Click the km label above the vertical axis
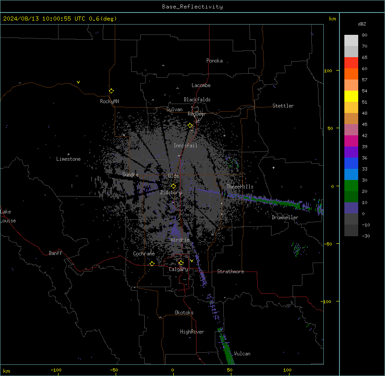The height and width of the screenshot is (376, 385). [332, 19]
